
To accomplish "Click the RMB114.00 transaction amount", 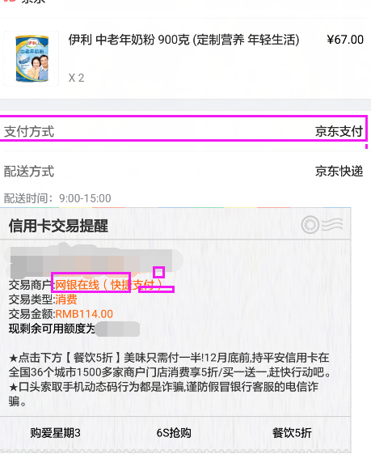I will pos(84,314).
